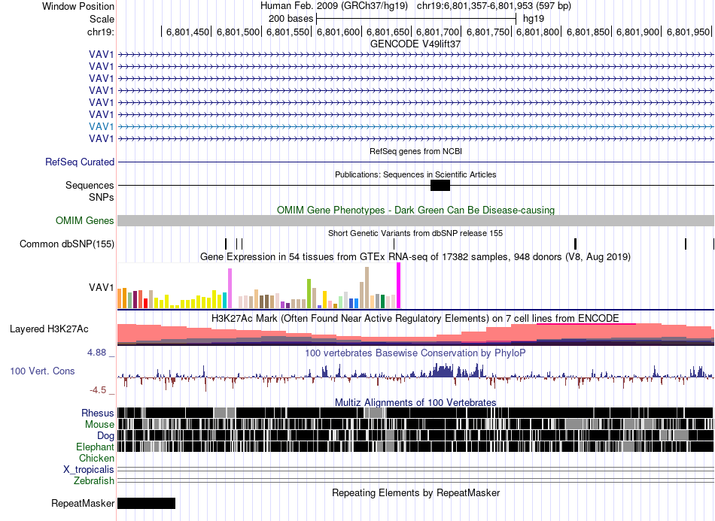
Task: Click the Elephant alignment label
Action: pyautogui.click(x=95, y=447)
